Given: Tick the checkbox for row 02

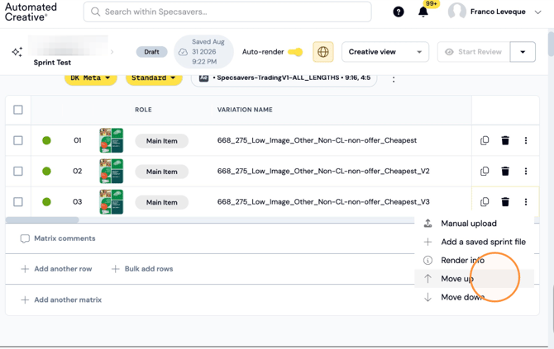Looking at the screenshot, I should coord(18,171).
